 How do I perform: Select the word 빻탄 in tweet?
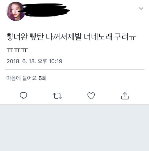point(37,37)
